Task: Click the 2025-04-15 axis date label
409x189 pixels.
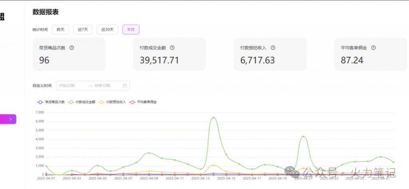Action: pos(226,179)
